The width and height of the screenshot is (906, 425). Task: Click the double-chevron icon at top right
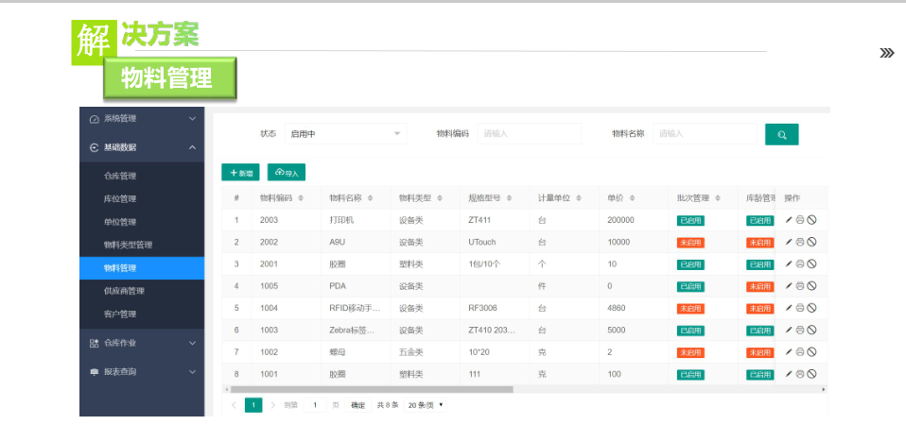886,54
